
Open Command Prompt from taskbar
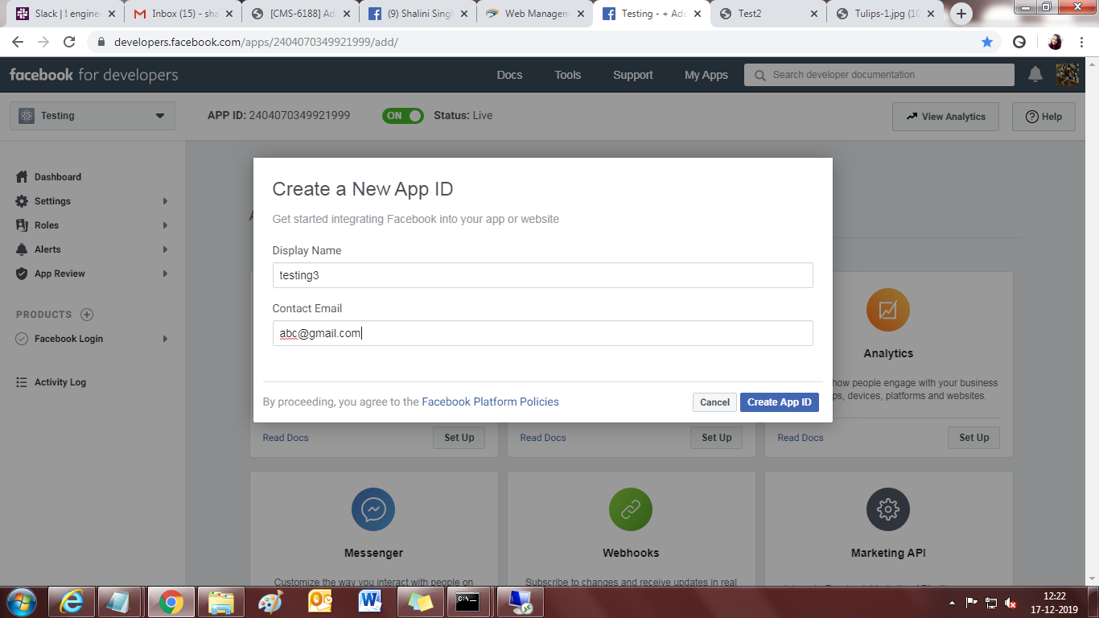[x=468, y=602]
